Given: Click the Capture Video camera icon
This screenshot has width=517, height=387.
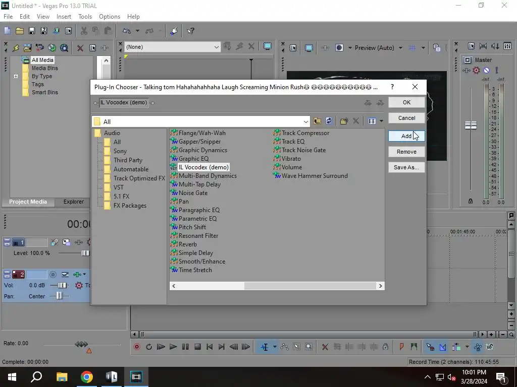Looking at the screenshot, I should (39, 48).
